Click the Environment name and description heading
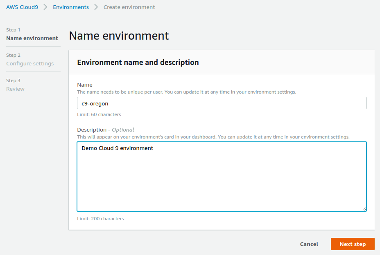The width and height of the screenshot is (380, 255). (138, 63)
